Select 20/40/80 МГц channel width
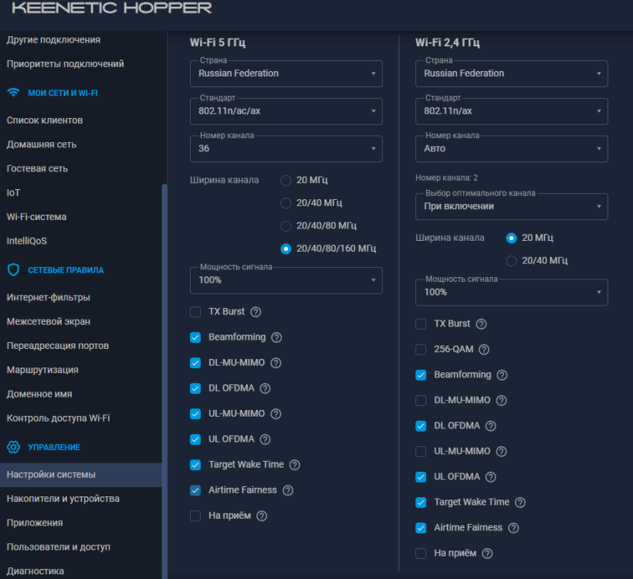The image size is (633, 579). point(286,225)
